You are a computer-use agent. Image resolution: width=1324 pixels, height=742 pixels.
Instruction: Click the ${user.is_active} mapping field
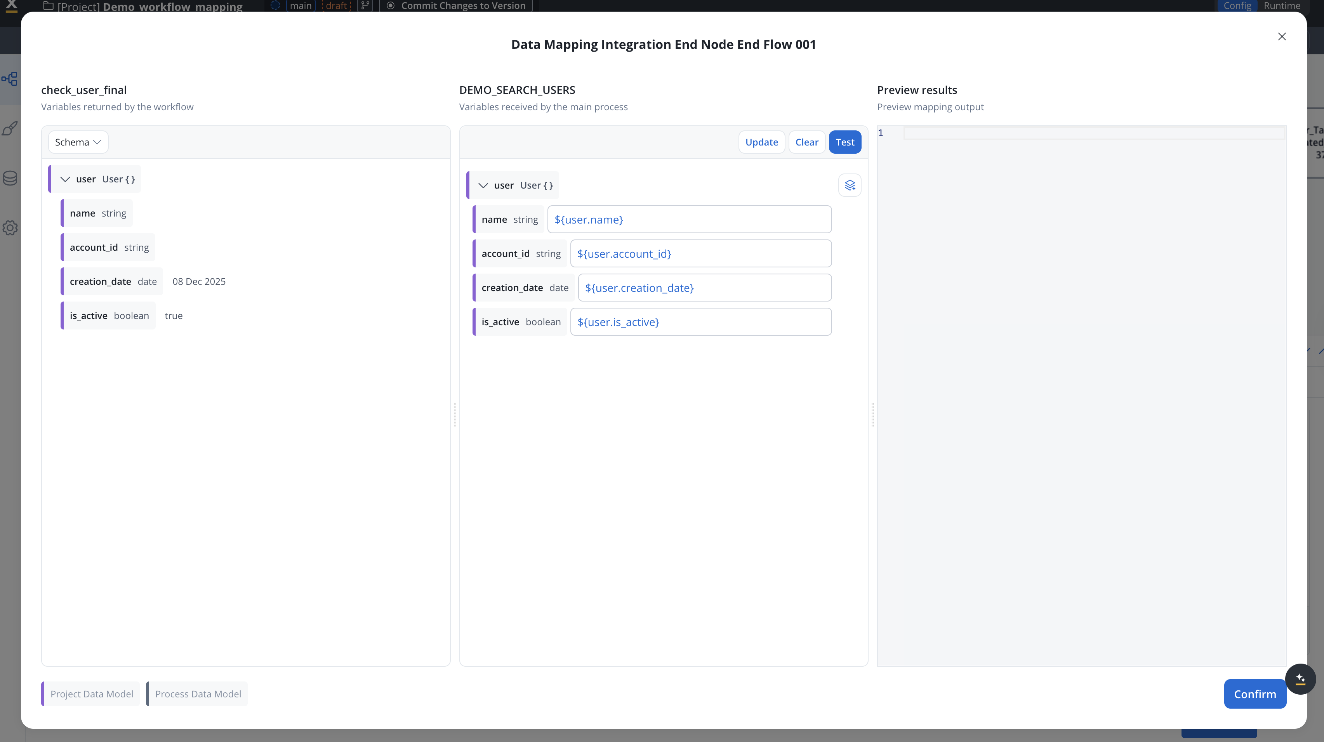[700, 322]
